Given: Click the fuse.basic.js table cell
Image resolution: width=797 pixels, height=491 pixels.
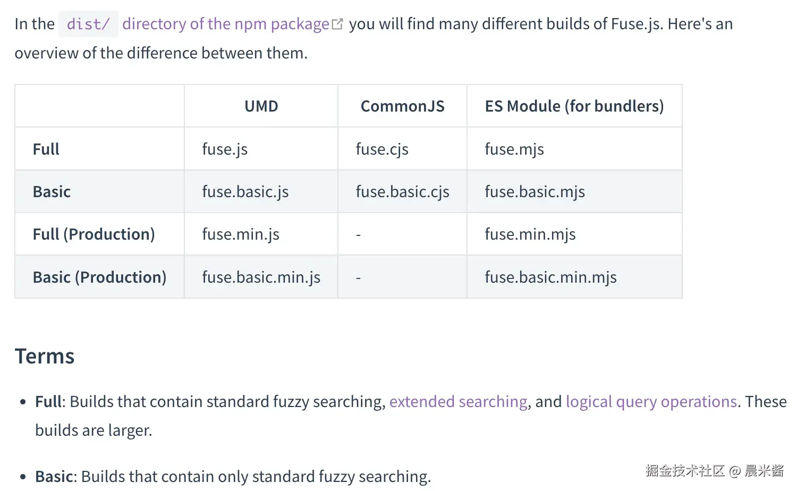Looking at the screenshot, I should tap(245, 192).
